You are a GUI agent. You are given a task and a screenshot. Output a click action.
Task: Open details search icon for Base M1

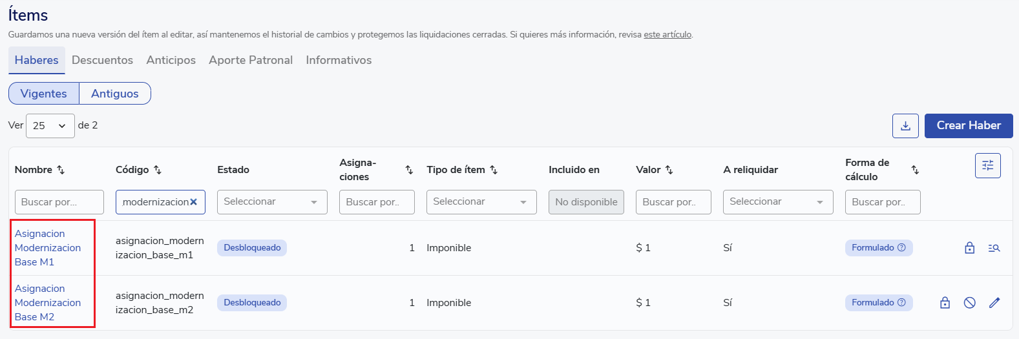994,248
